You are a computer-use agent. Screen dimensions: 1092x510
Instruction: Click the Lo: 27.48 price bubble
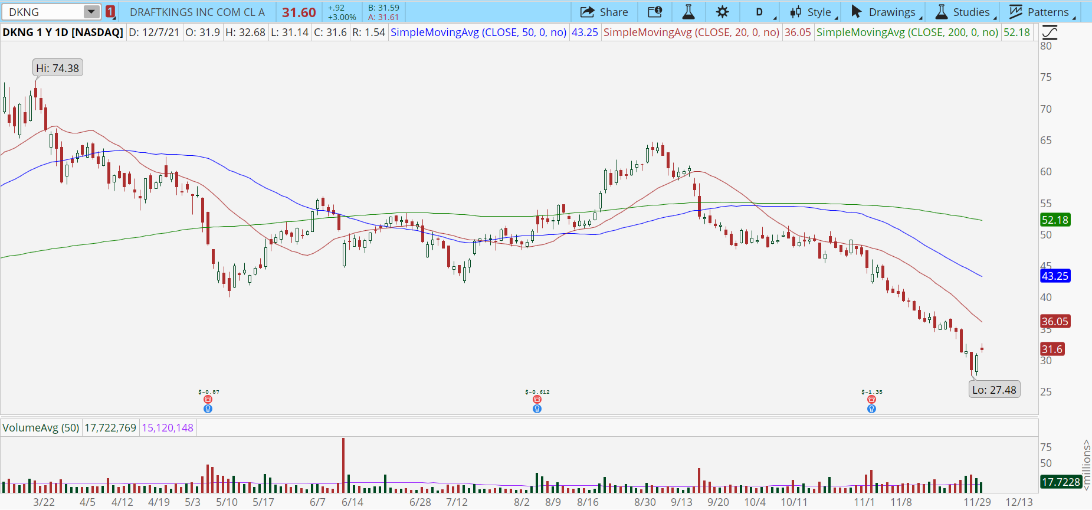click(995, 390)
